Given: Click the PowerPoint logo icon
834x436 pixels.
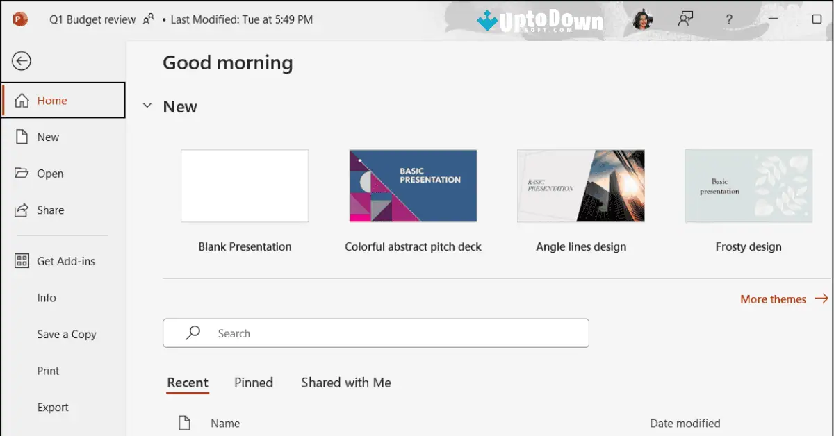Looking at the screenshot, I should tap(19, 19).
